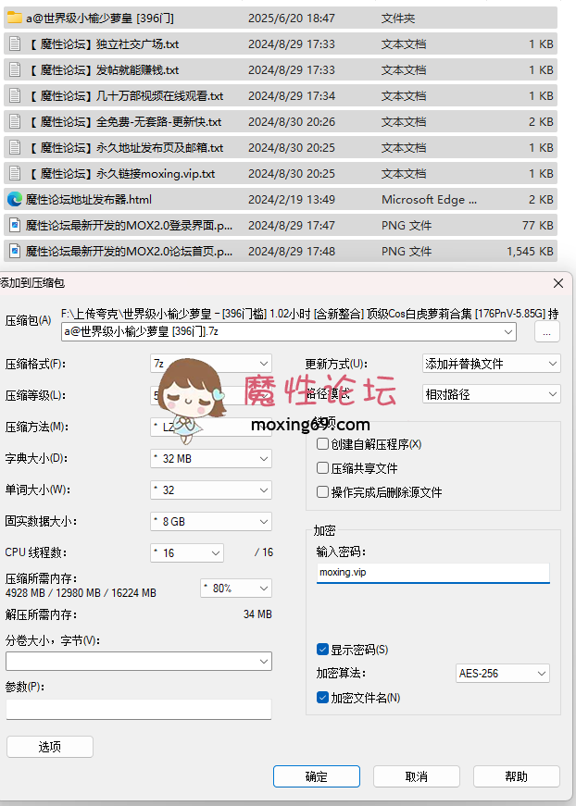Click the file icon of 永久链接moxing.vip.txt
This screenshot has height=806, width=576.
[x=15, y=174]
